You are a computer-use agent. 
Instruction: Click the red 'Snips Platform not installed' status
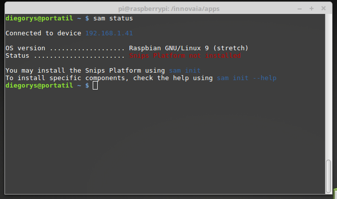coord(184,56)
